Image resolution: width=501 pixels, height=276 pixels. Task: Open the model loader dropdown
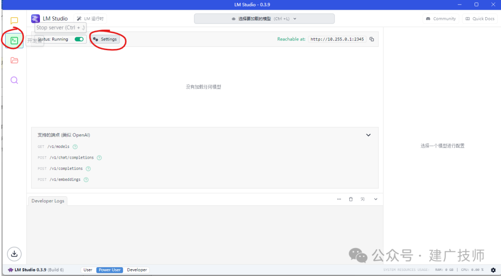click(264, 19)
